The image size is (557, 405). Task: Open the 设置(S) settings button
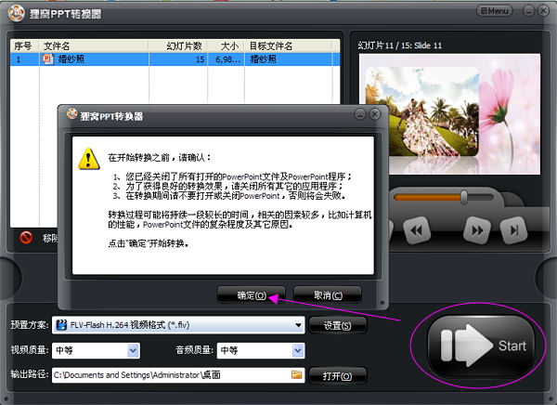pos(337,325)
